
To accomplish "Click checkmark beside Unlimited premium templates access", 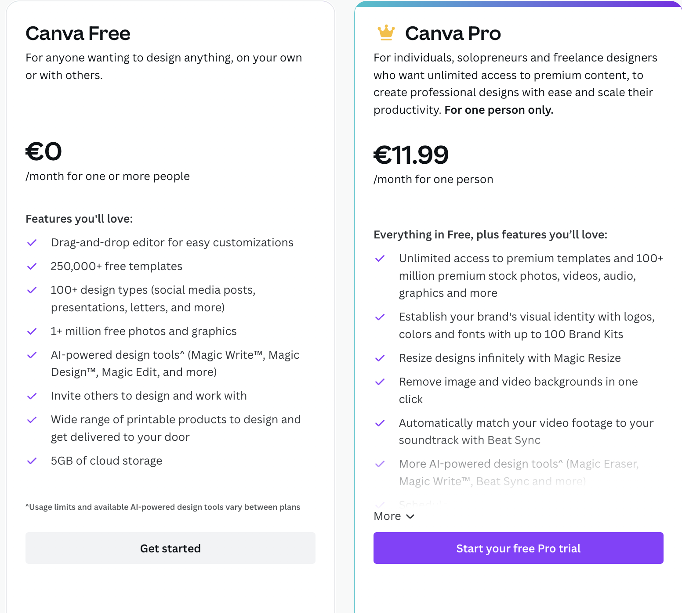I will [380, 259].
